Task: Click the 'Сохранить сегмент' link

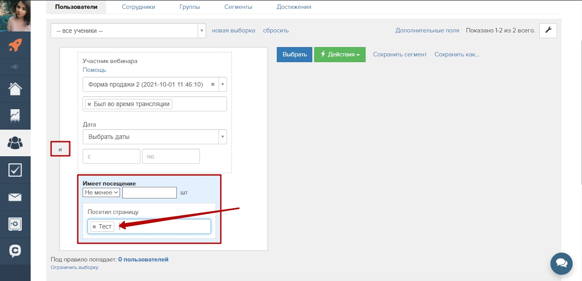Action: click(399, 55)
